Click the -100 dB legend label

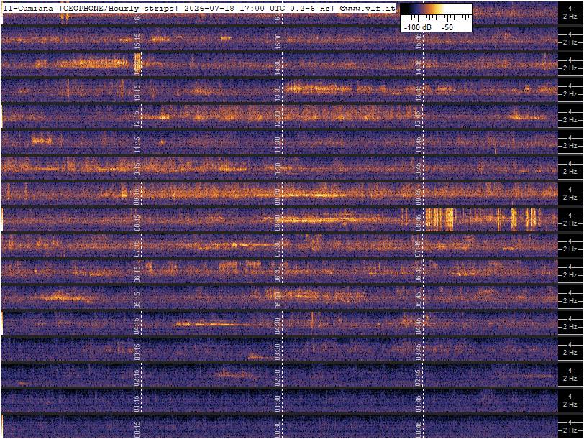418,27
